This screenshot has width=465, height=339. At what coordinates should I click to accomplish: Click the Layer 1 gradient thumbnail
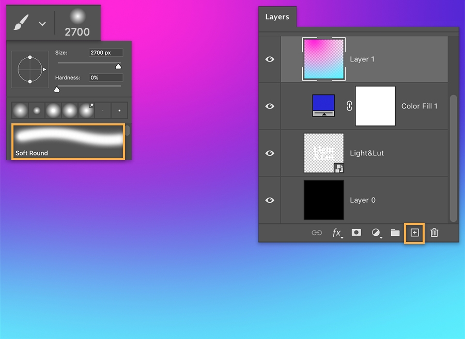click(x=323, y=59)
